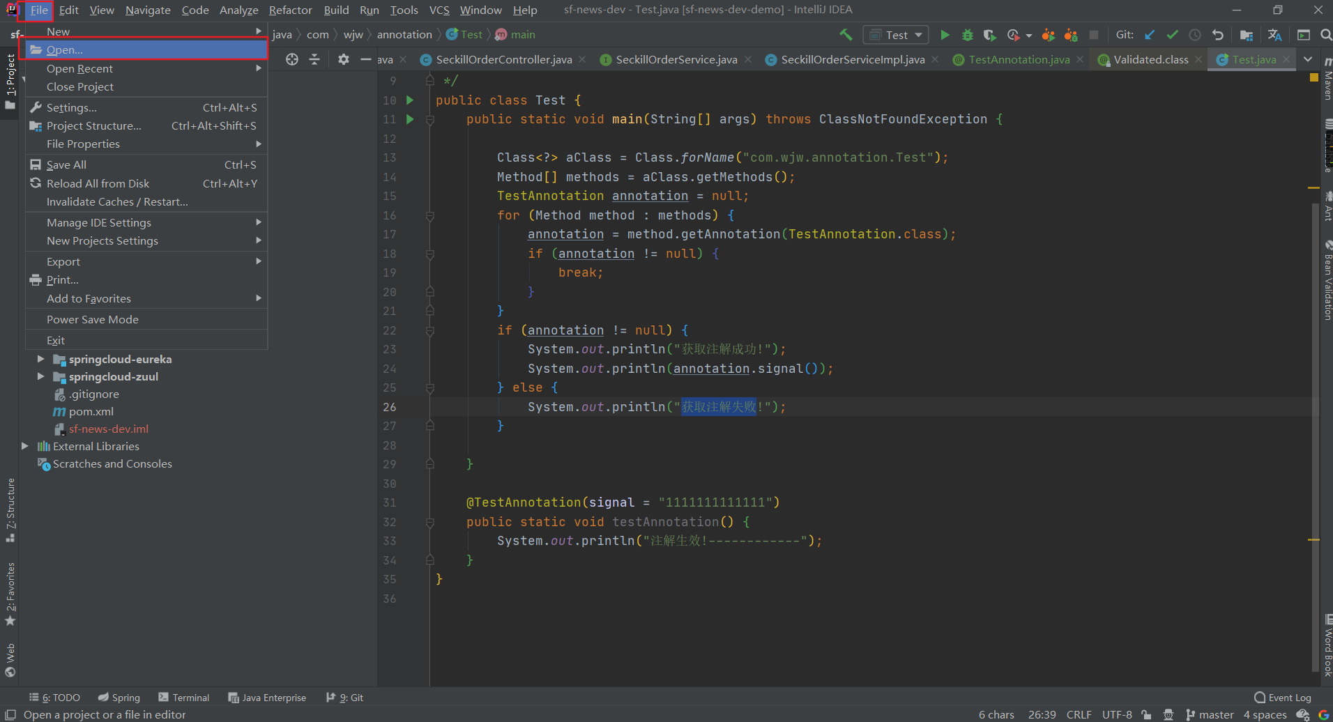Image resolution: width=1333 pixels, height=722 pixels.
Task: Update project with the blue Git arrow icon
Action: click(1150, 34)
